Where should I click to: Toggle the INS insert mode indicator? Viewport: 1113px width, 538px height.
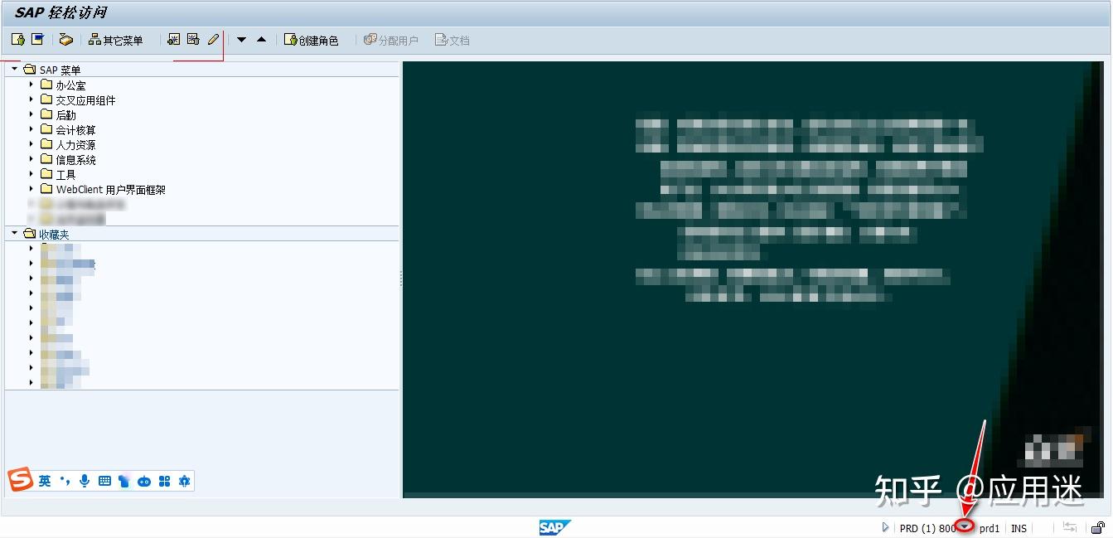point(1019,528)
